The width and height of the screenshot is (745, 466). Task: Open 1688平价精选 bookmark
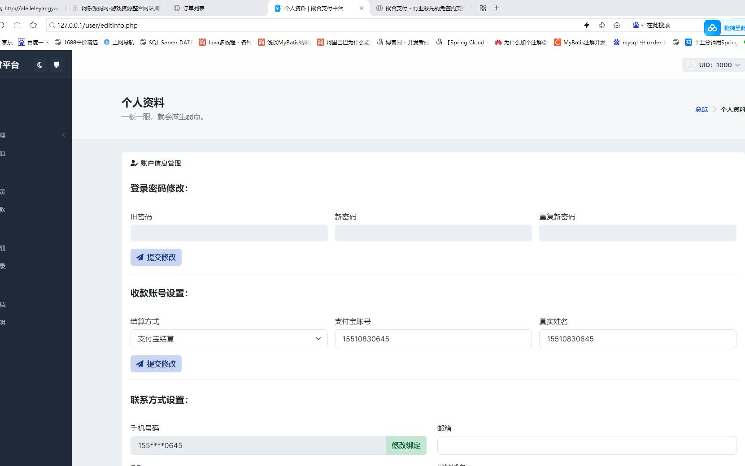point(76,42)
